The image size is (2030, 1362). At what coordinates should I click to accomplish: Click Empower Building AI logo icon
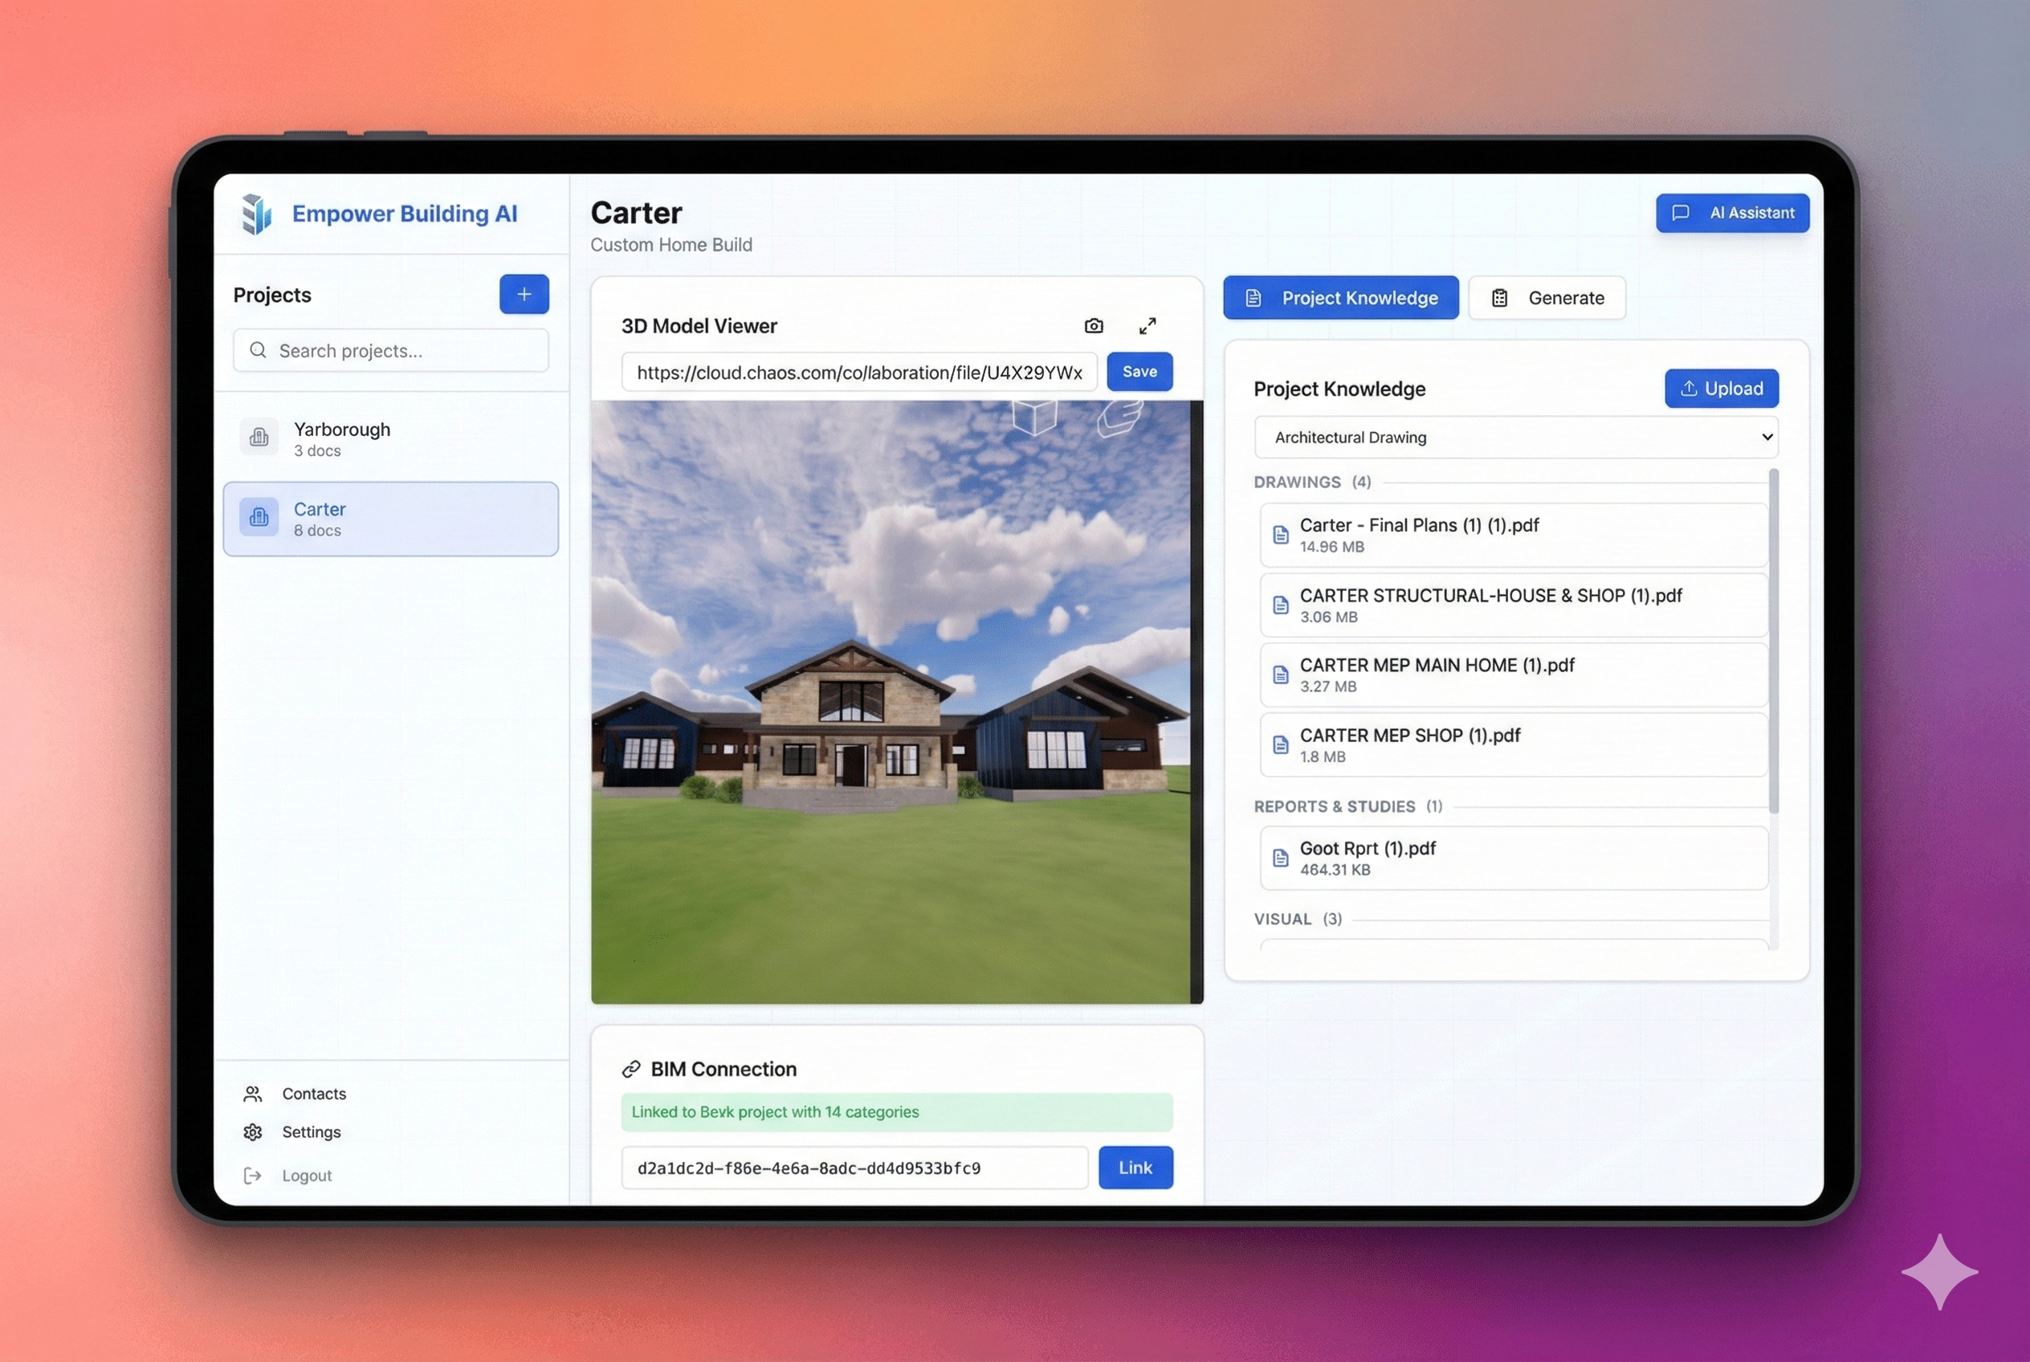tap(256, 214)
